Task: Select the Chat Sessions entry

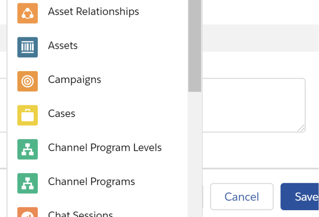Action: pyautogui.click(x=80, y=213)
